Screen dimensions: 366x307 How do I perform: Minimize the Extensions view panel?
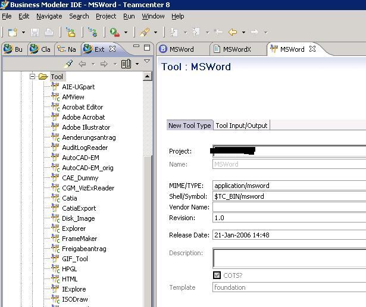coord(136,46)
